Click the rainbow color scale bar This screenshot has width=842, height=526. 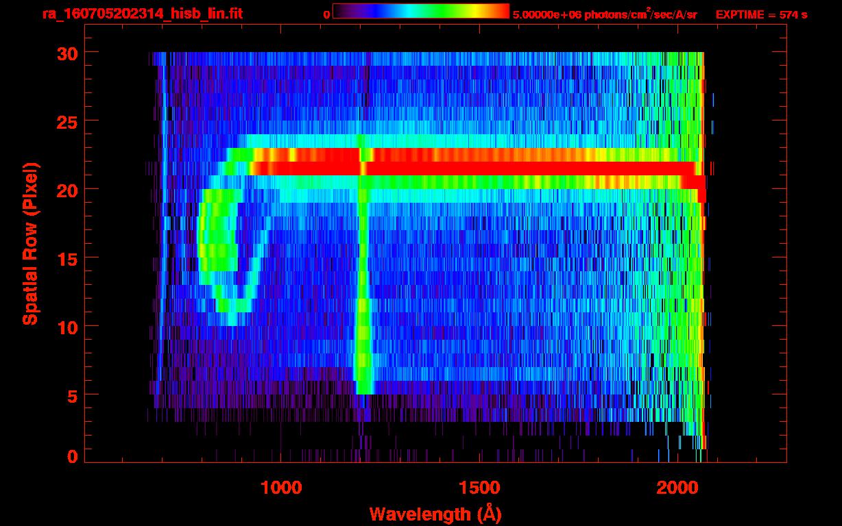420,11
